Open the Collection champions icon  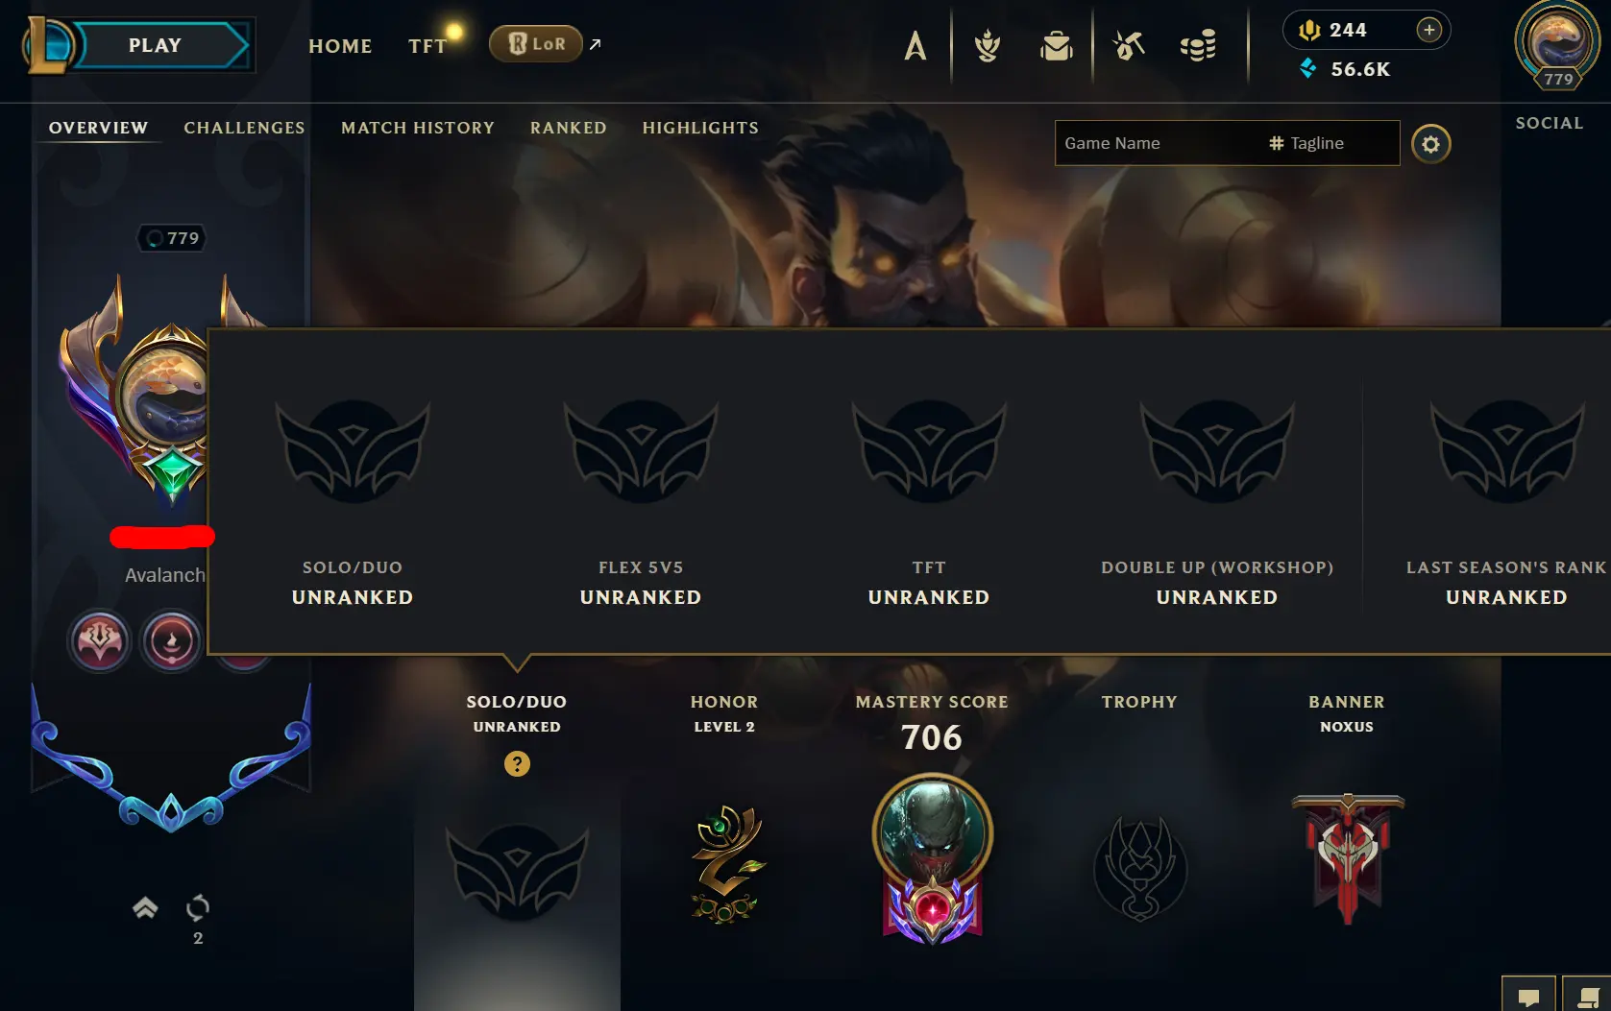[x=915, y=45]
